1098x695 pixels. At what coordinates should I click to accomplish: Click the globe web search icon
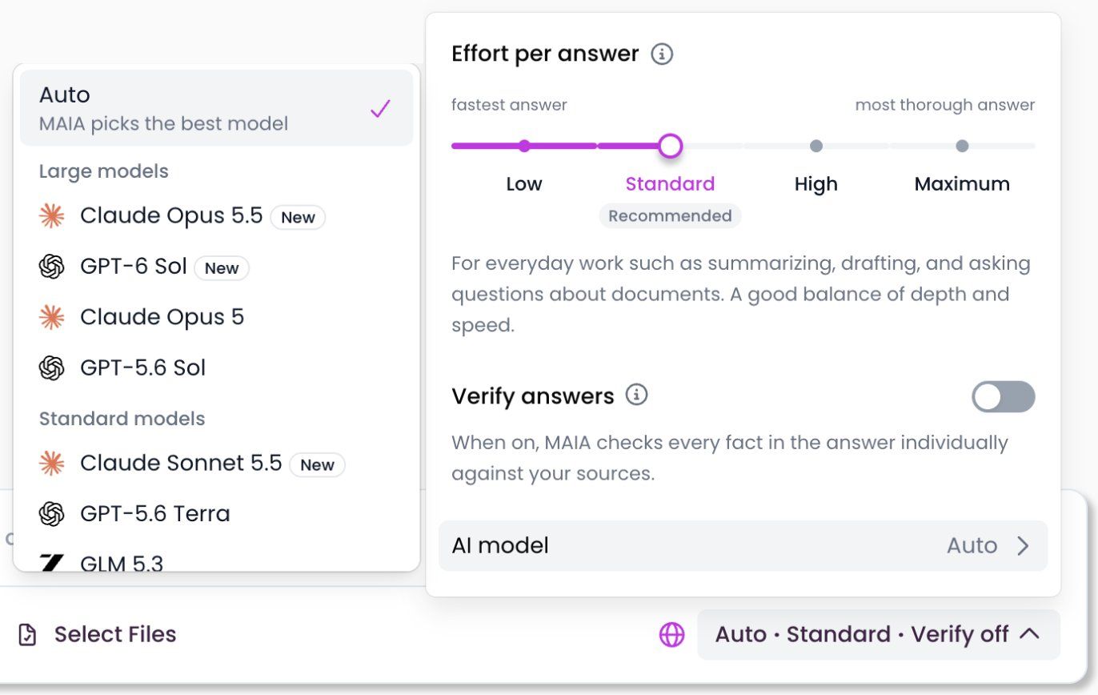(671, 635)
